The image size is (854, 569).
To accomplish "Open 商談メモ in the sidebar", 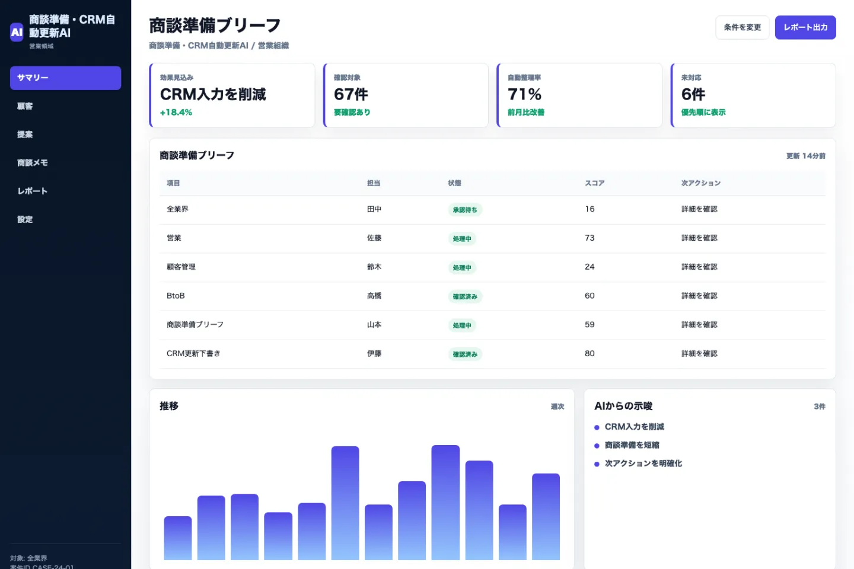I will click(65, 162).
